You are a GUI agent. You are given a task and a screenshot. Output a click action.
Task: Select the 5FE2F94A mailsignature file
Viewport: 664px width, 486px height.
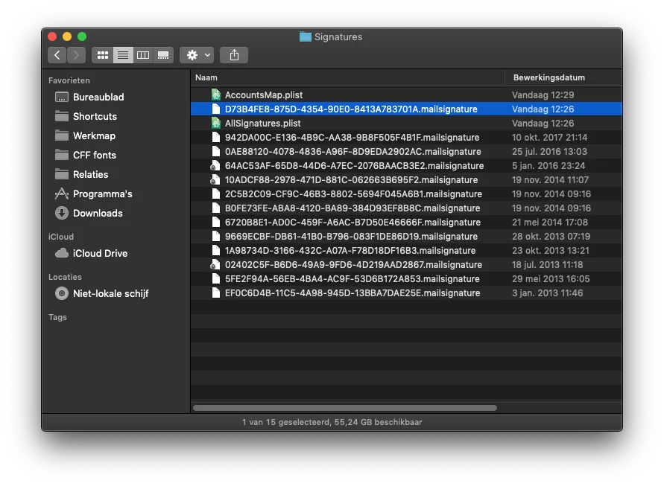(x=406, y=279)
